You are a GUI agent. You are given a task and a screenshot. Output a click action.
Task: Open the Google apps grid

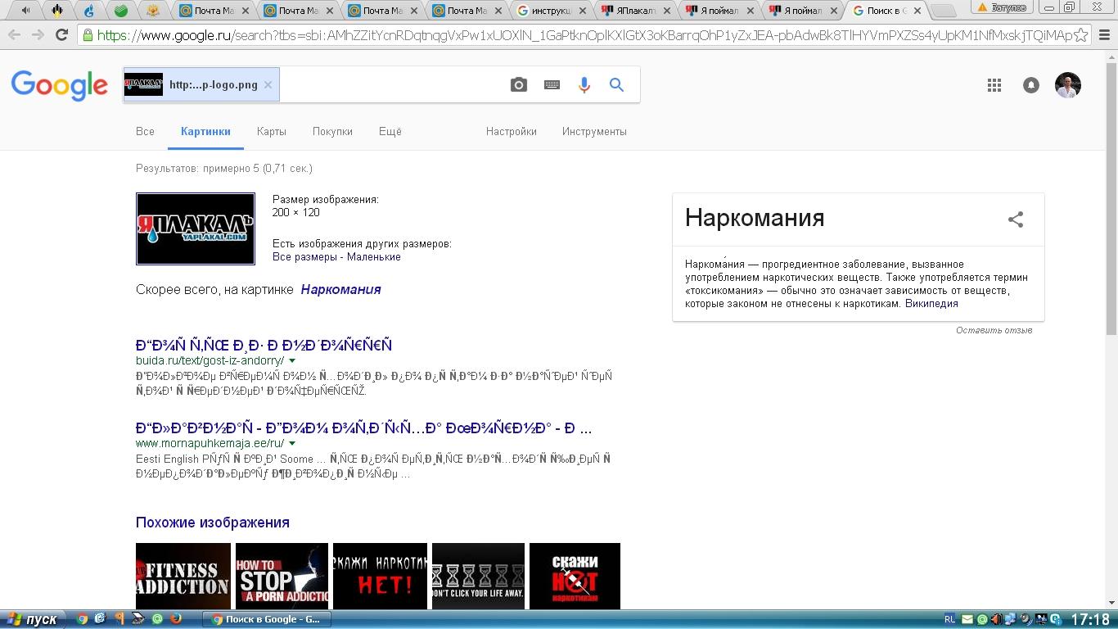pyautogui.click(x=994, y=85)
